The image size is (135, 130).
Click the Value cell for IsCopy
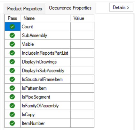coord(82,114)
